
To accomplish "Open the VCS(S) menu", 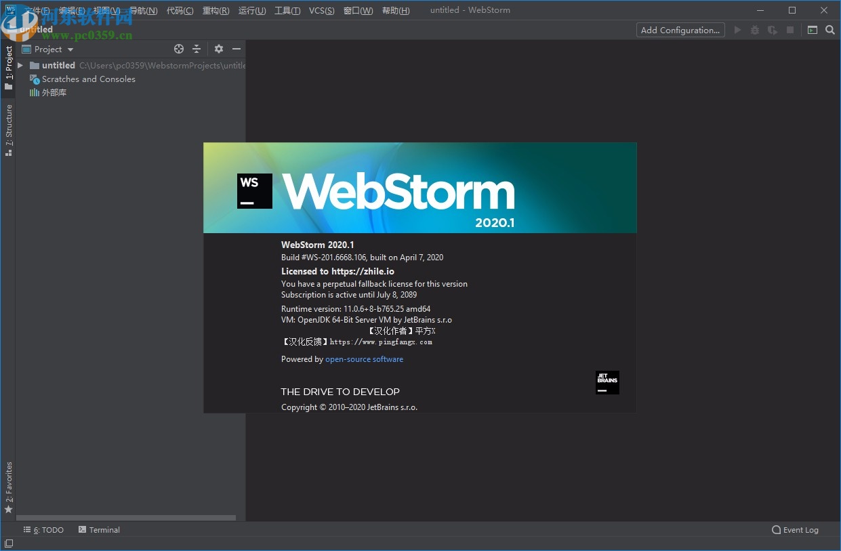I will [x=321, y=10].
